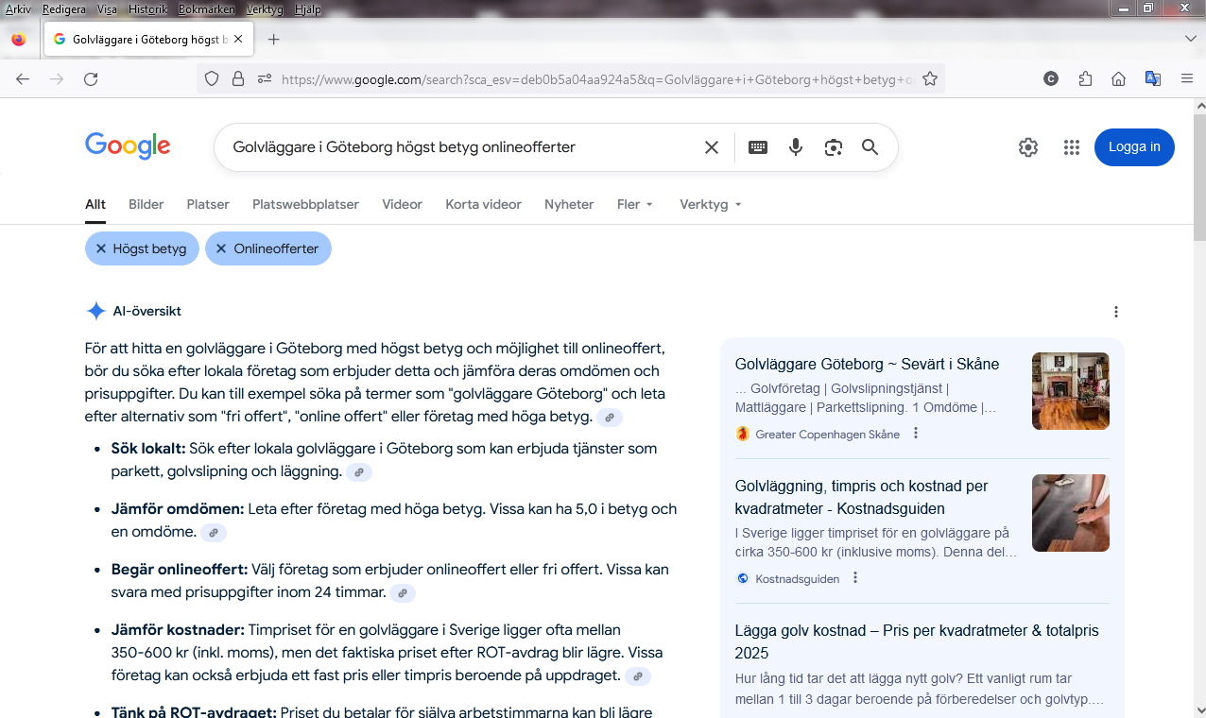The image size is (1206, 718).
Task: Expand the Fler dropdown
Action: click(634, 204)
